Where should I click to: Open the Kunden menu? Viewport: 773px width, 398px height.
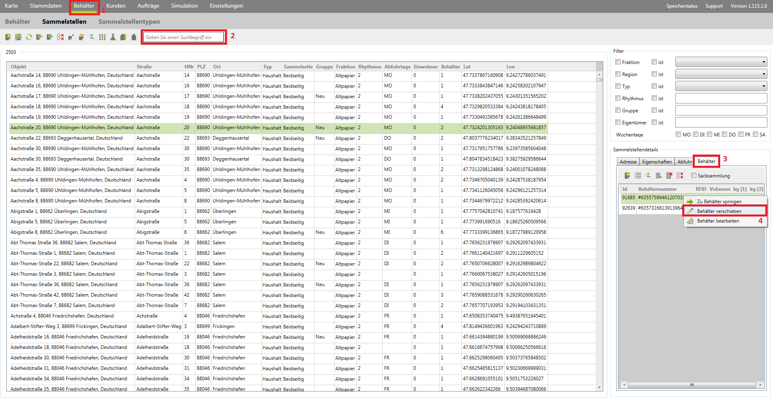pos(116,6)
